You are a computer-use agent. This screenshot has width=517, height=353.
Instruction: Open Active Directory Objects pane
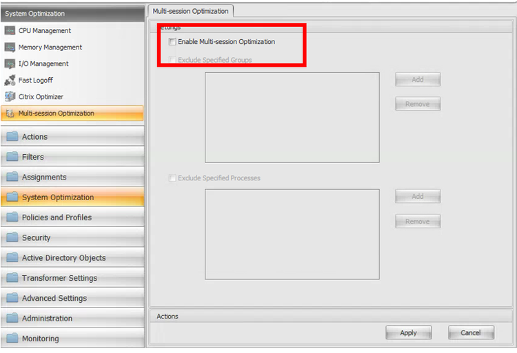[x=72, y=257]
